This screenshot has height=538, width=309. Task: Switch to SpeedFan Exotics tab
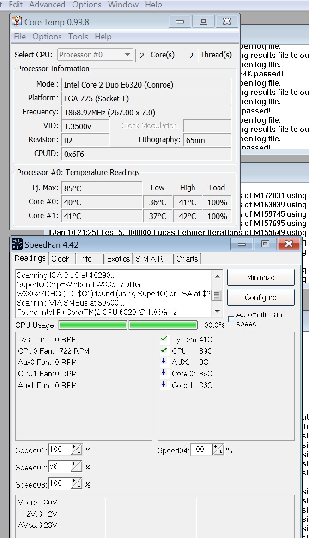click(x=118, y=259)
